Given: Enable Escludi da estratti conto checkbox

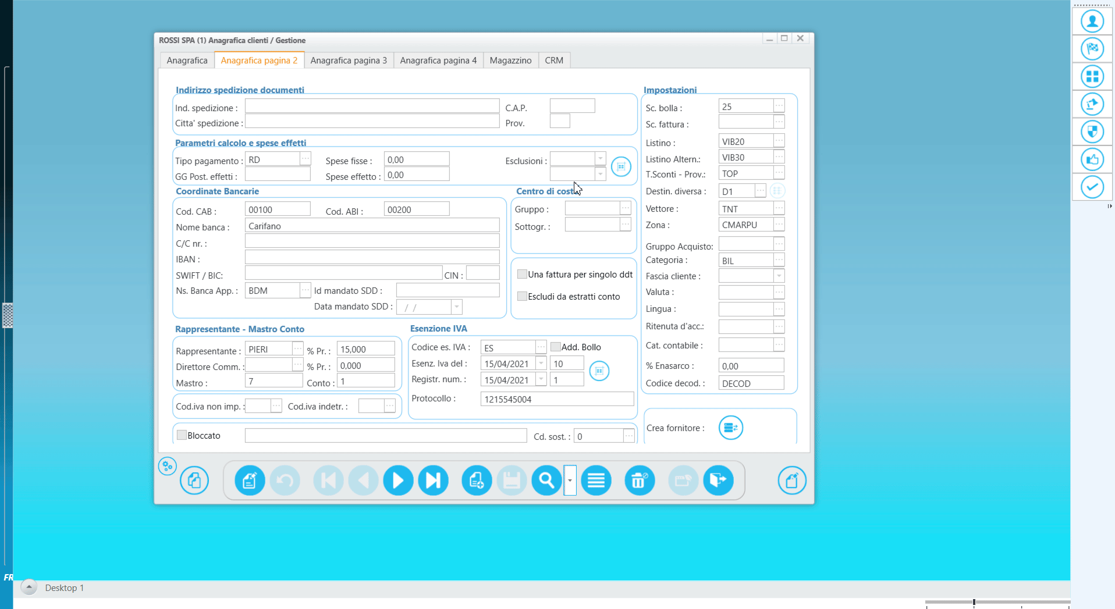Looking at the screenshot, I should (522, 297).
